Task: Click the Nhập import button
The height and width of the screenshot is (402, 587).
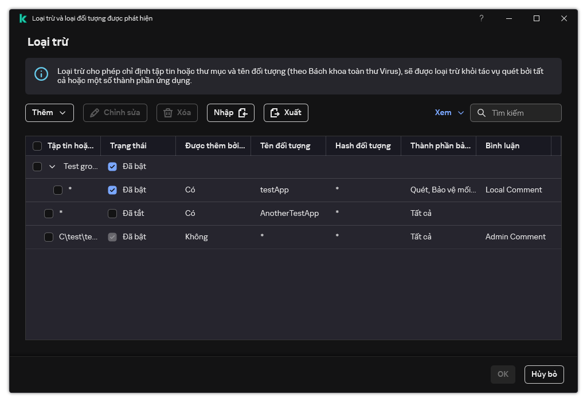Action: click(230, 113)
